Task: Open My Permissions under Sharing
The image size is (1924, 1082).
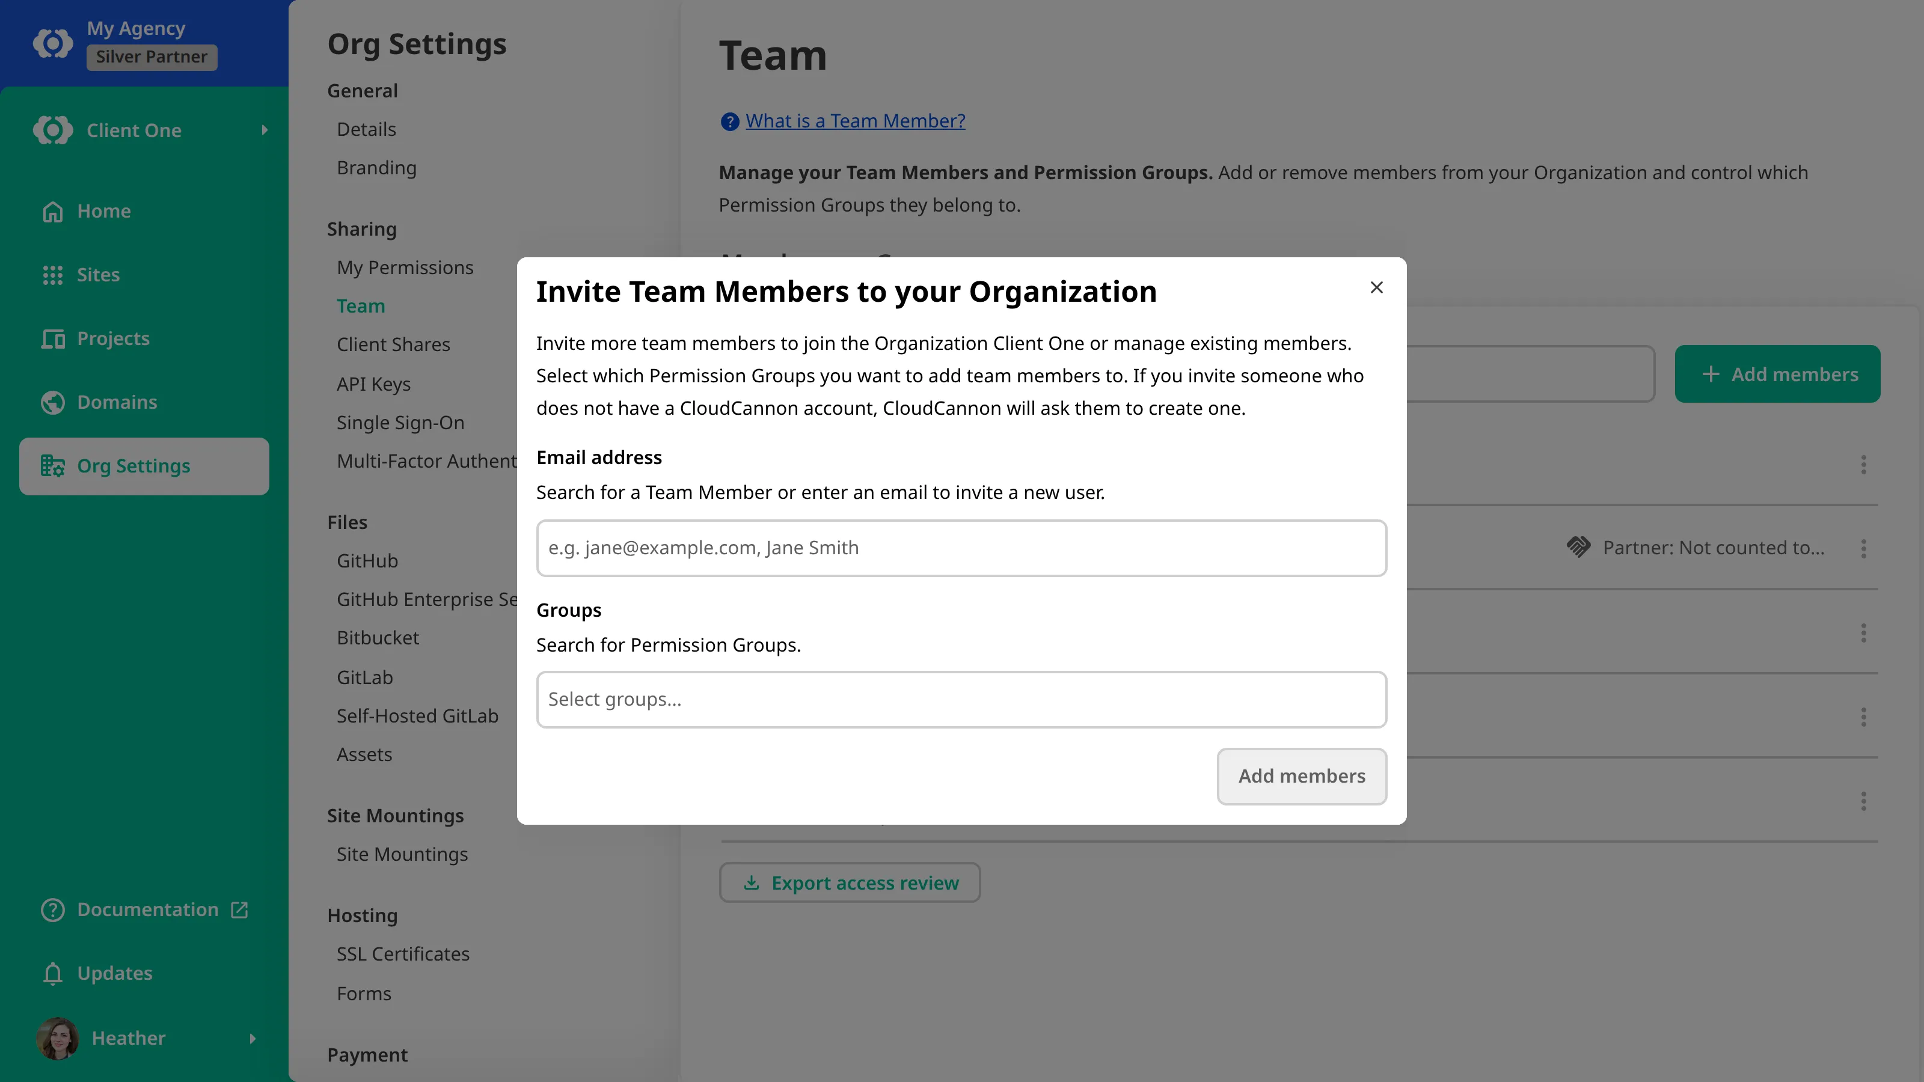Action: 405,267
